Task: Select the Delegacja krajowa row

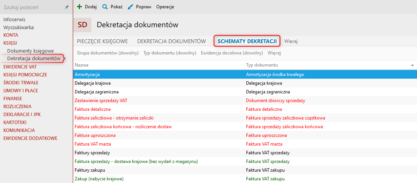Action: (x=92, y=83)
